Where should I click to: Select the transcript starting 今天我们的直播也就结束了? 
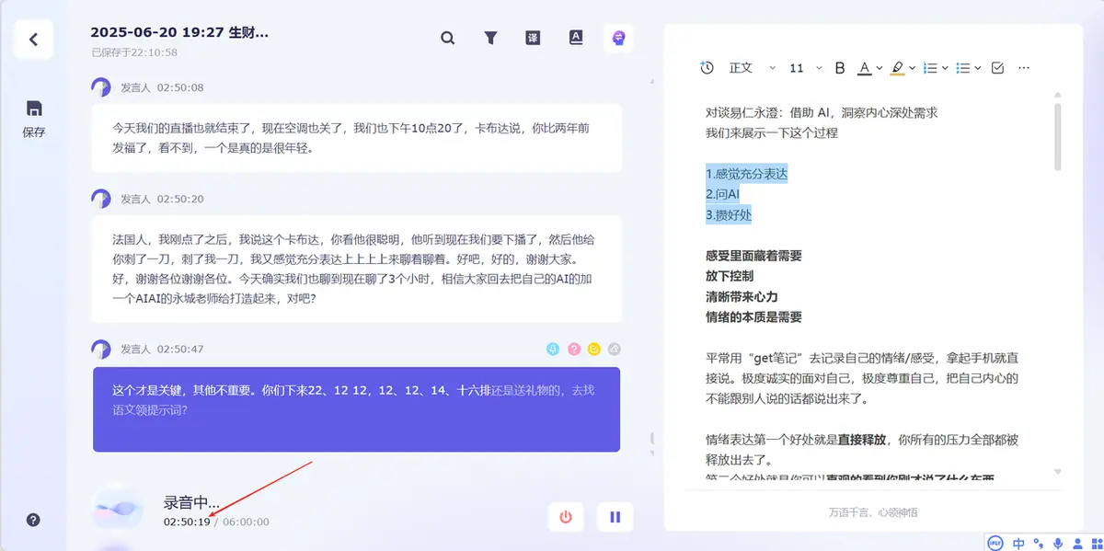point(356,138)
